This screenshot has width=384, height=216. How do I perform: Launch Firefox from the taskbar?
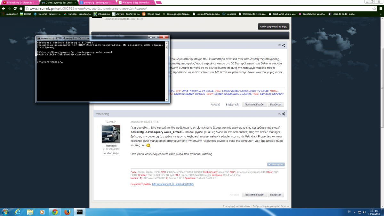67,212
